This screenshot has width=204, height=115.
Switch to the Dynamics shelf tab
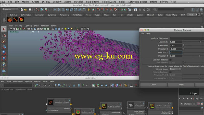pyautogui.click(x=52, y=15)
